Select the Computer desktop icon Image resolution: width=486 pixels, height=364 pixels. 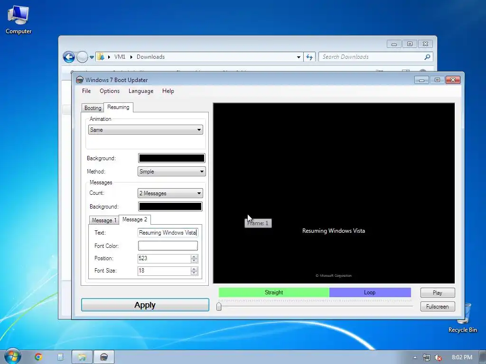click(19, 19)
